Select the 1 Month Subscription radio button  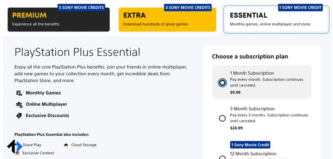[222, 82]
